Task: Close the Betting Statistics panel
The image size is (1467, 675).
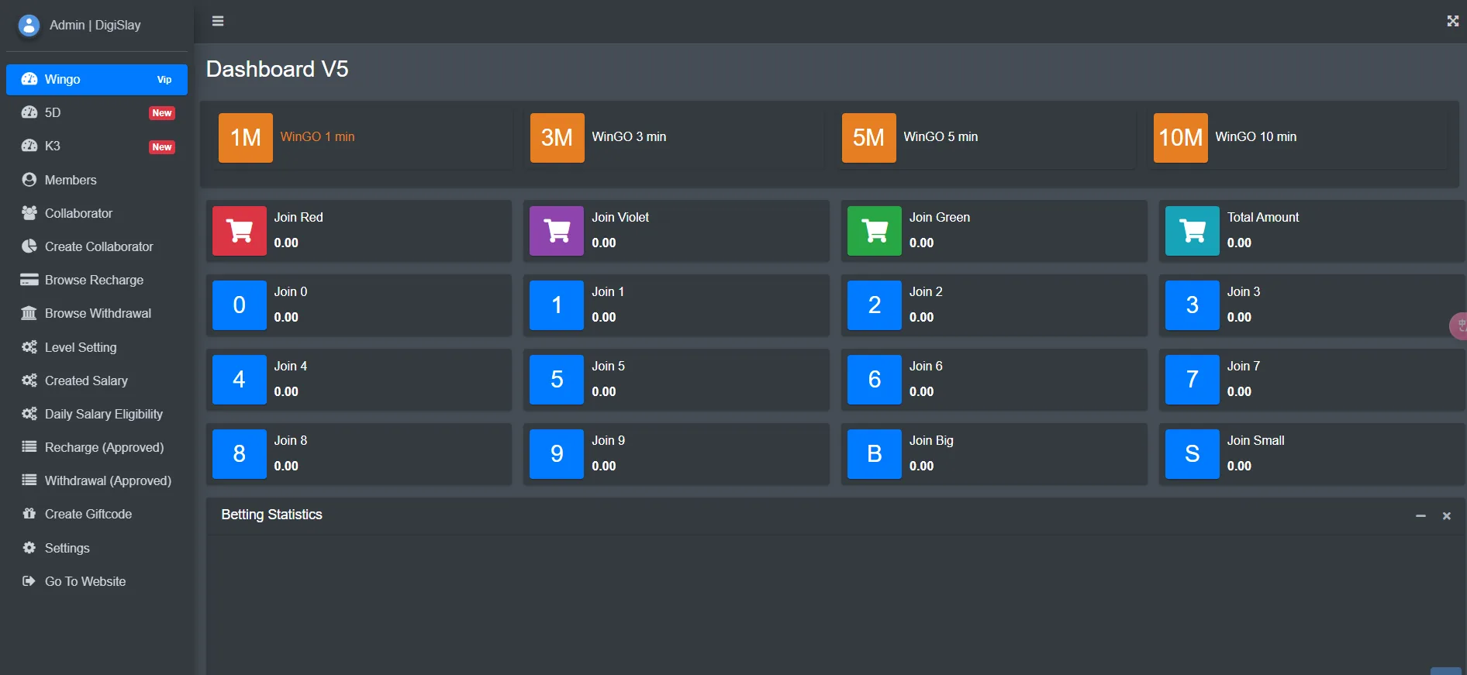Action: 1446,516
